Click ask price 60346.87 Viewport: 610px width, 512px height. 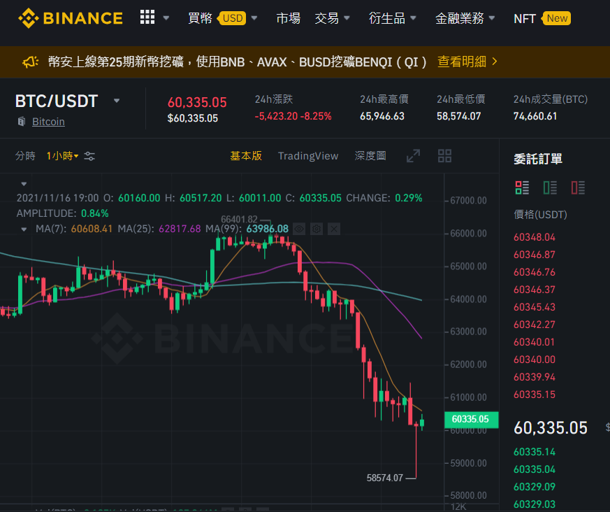(x=535, y=255)
